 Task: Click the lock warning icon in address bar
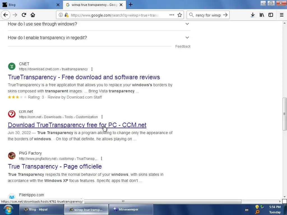tap(66, 15)
